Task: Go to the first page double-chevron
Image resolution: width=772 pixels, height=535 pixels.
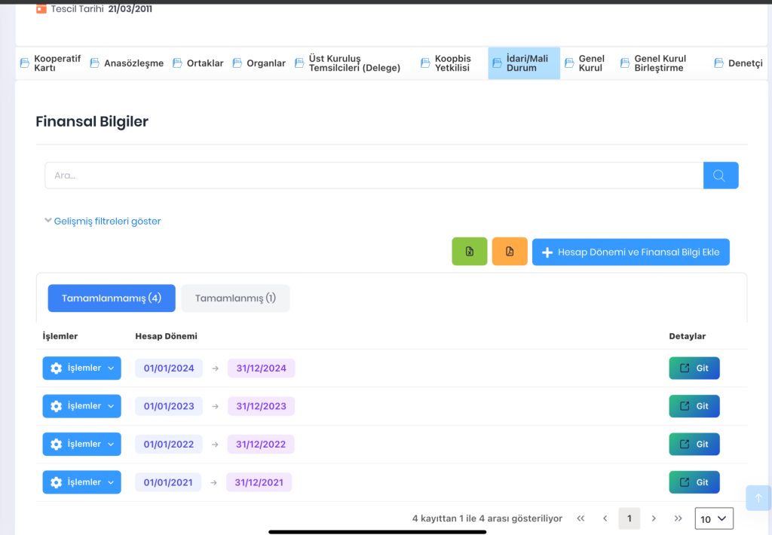Action: tap(581, 518)
